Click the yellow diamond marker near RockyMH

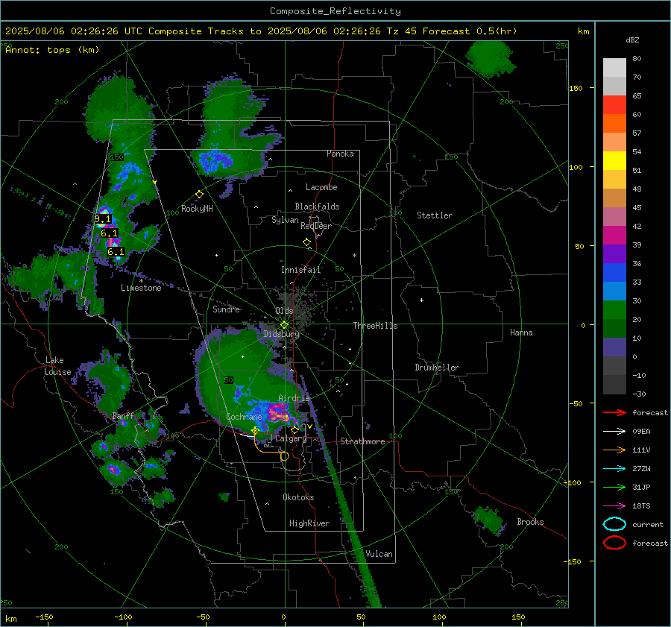[199, 195]
